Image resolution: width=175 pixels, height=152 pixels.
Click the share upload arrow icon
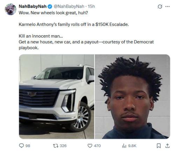click(x=167, y=146)
